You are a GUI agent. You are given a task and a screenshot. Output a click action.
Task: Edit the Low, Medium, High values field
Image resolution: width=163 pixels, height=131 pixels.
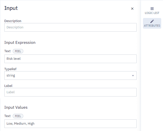coord(70,124)
